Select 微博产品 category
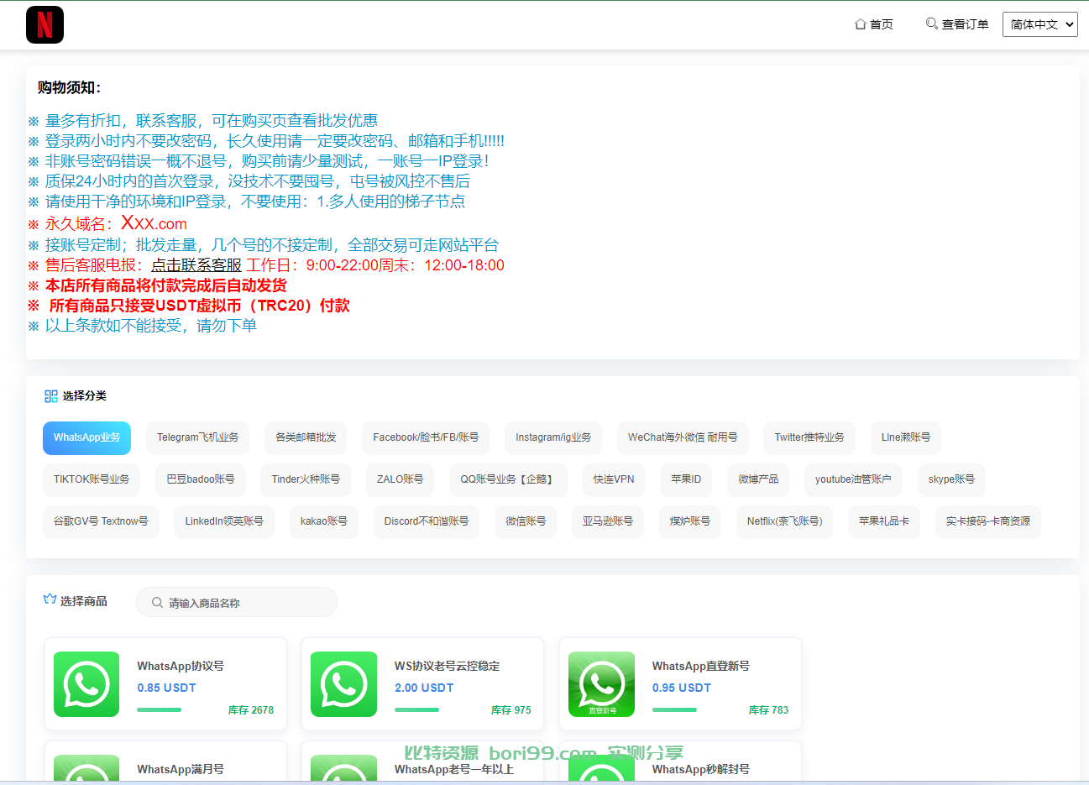Screen dimensions: 1089x785 tap(758, 479)
